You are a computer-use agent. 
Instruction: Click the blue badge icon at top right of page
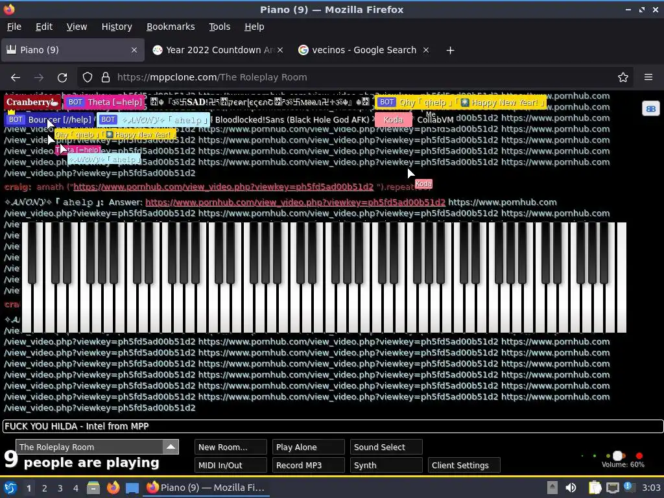point(651,109)
